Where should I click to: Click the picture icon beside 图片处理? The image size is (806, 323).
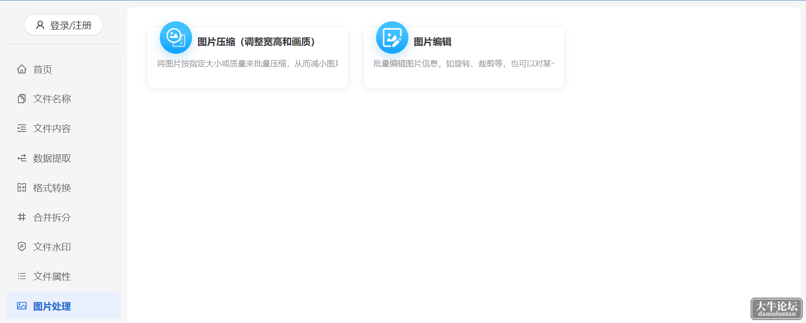point(22,306)
